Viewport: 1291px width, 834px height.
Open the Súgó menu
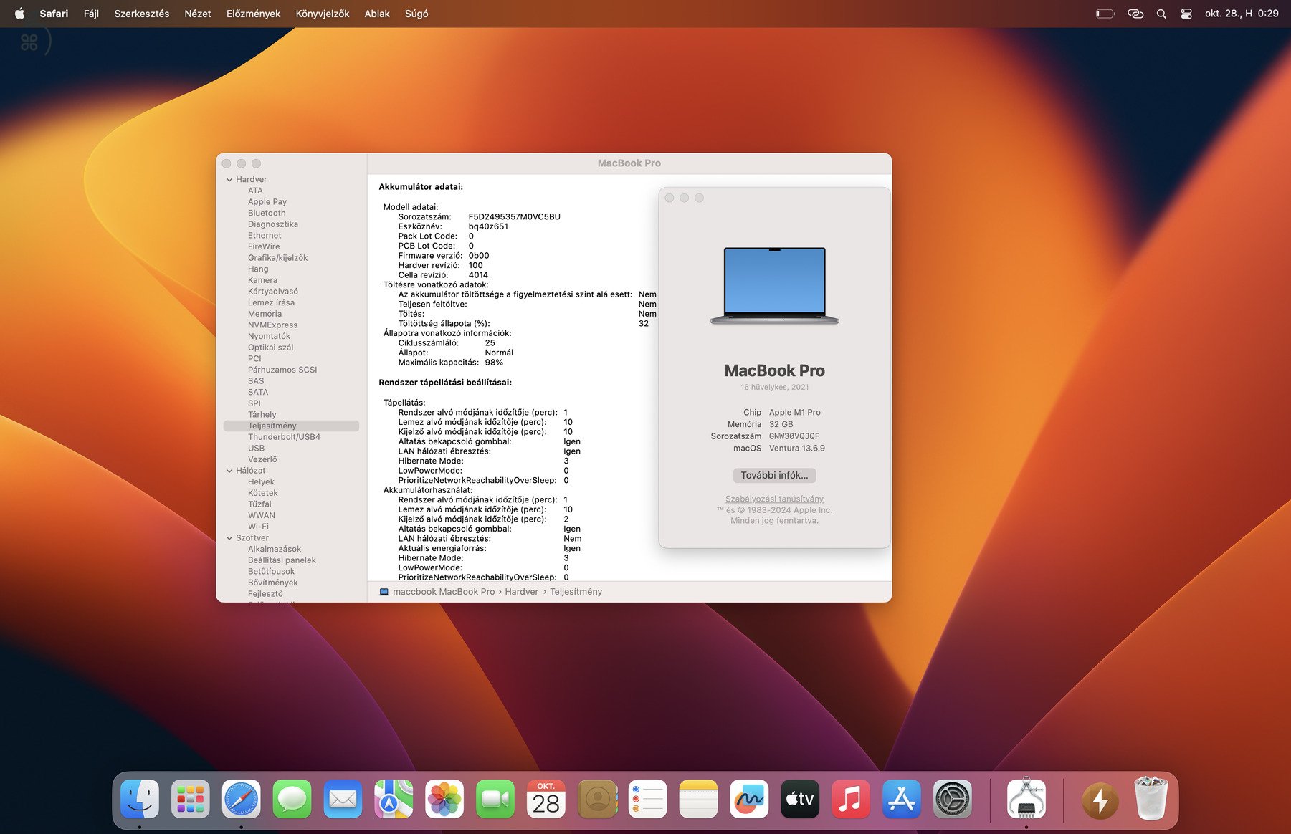click(x=416, y=14)
